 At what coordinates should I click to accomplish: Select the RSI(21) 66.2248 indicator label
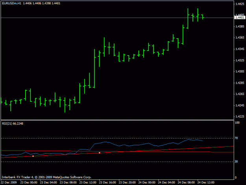point(13,123)
